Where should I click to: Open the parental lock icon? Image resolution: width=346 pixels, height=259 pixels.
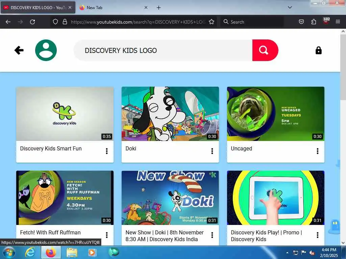click(318, 51)
